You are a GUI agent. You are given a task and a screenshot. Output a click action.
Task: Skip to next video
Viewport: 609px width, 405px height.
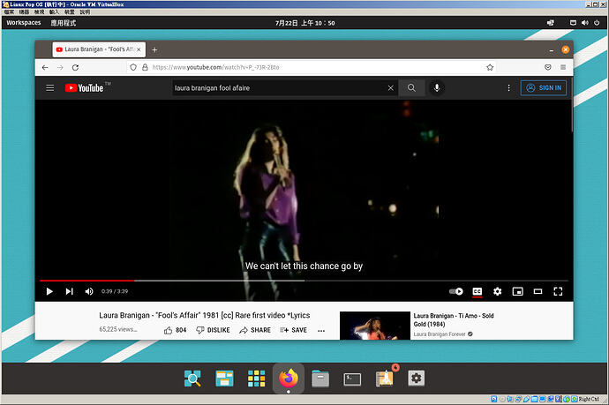click(x=69, y=291)
